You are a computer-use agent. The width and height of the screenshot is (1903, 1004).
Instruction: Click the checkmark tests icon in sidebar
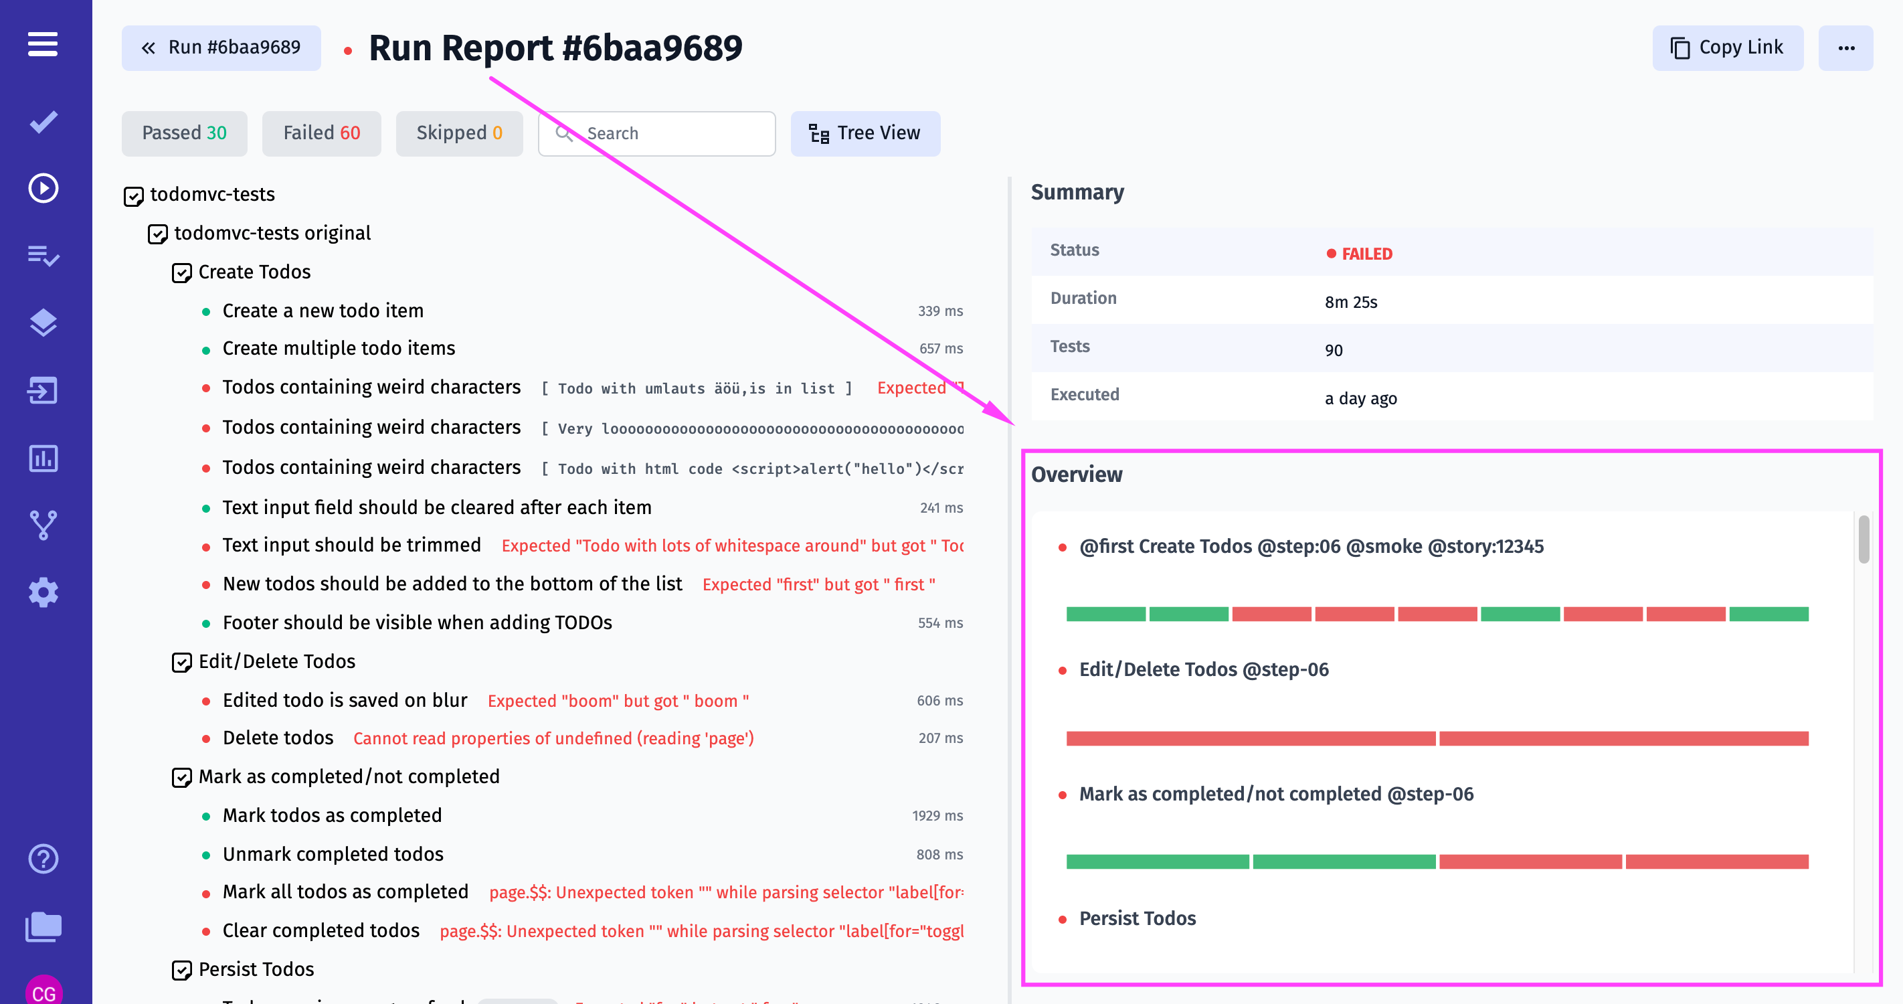(x=43, y=122)
